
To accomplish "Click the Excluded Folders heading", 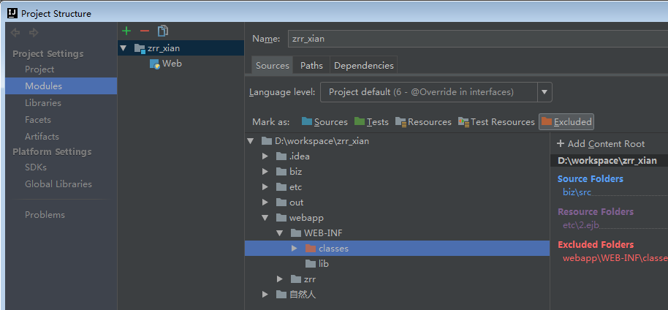I will 596,244.
